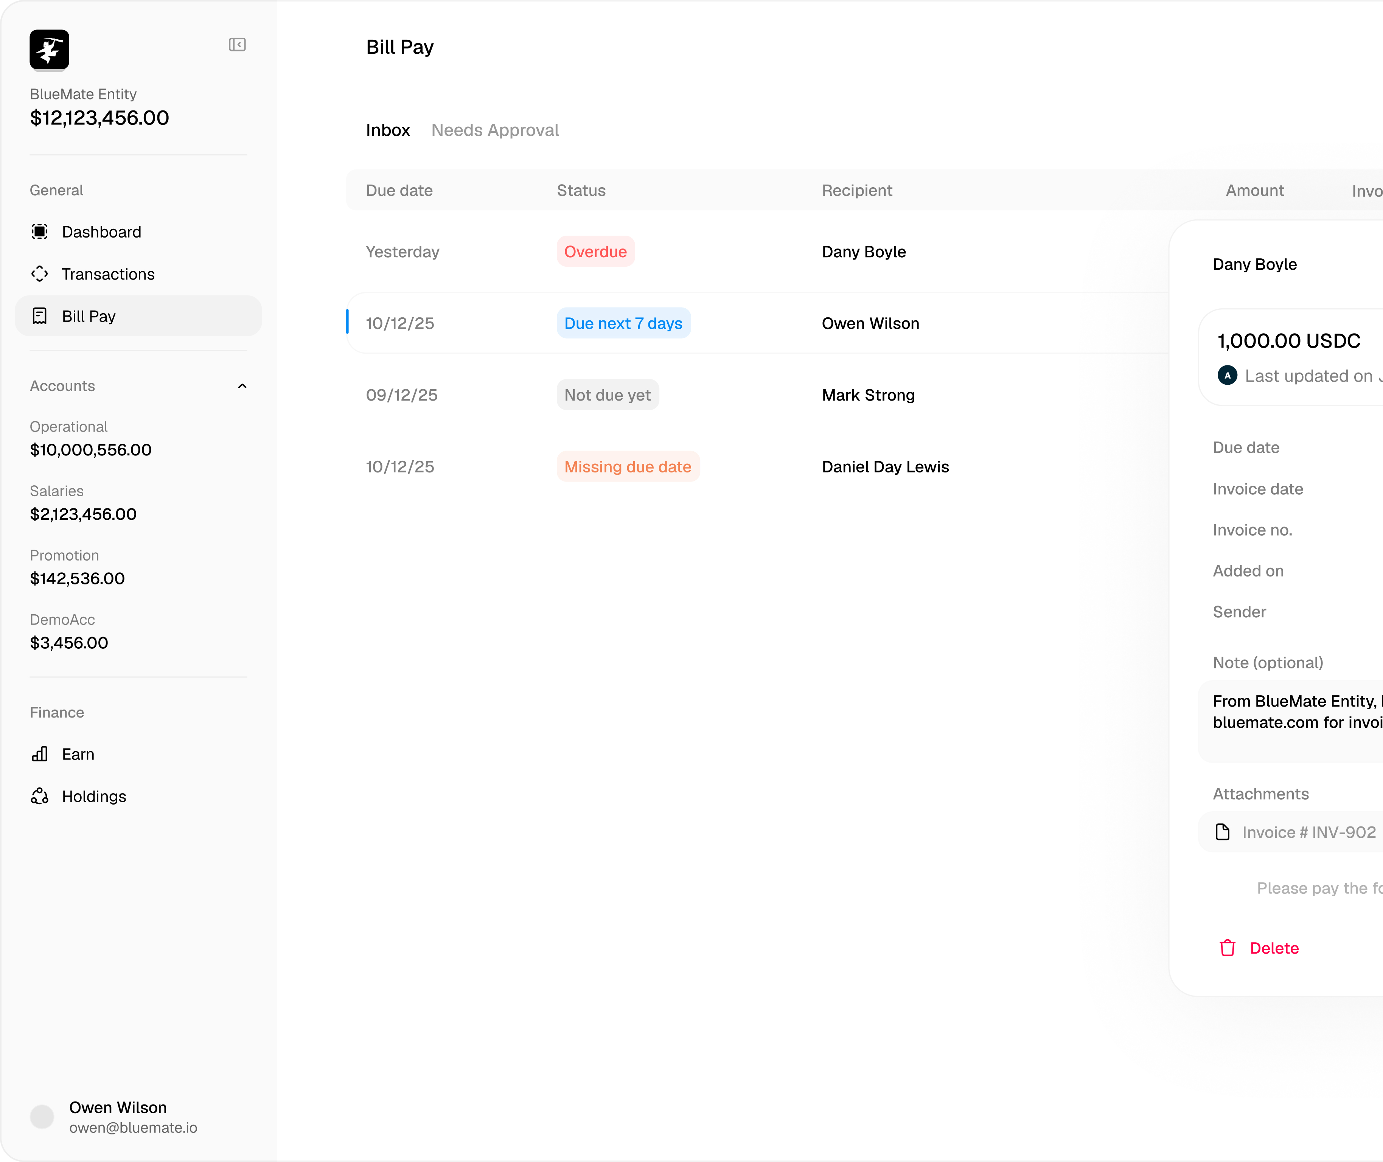Click the trash Delete icon
This screenshot has width=1383, height=1162.
[x=1227, y=948]
